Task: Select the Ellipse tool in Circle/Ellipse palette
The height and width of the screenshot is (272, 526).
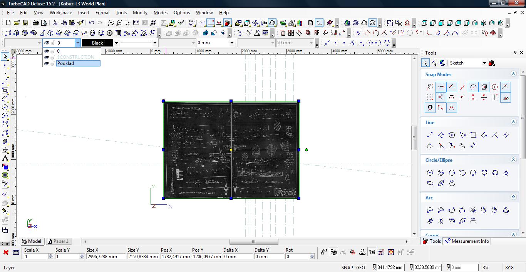Action: coord(430,183)
